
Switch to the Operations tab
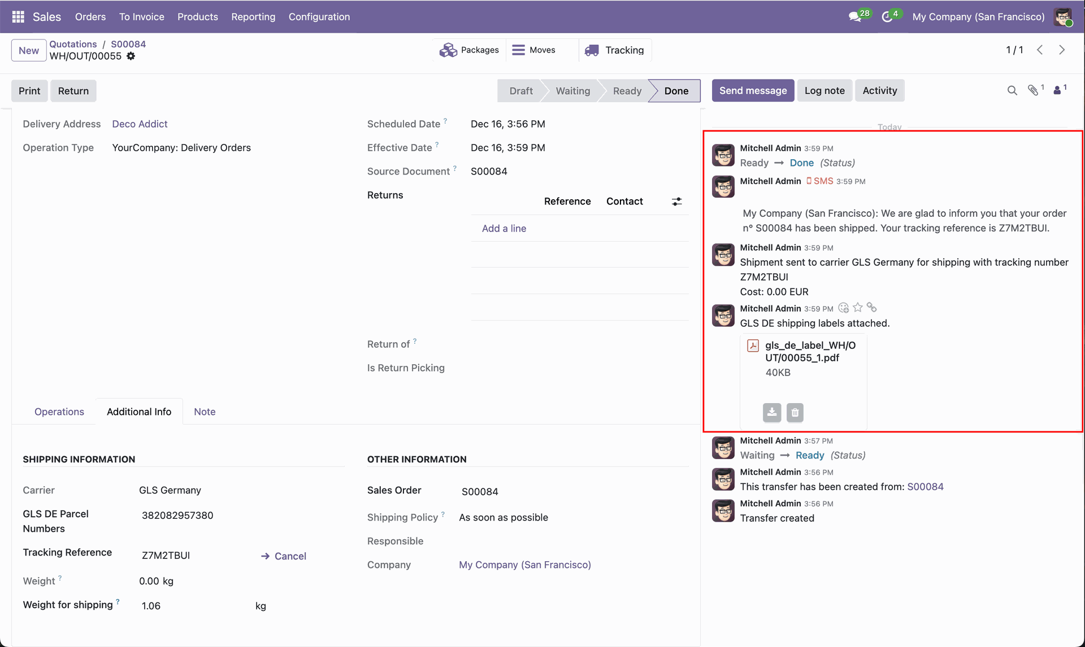click(x=59, y=412)
